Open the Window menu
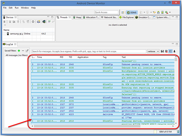182x136 pixels. pyautogui.click(x=25, y=8)
